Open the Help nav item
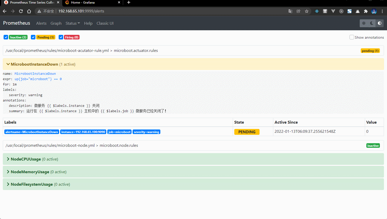387x219 pixels. pos(88,23)
